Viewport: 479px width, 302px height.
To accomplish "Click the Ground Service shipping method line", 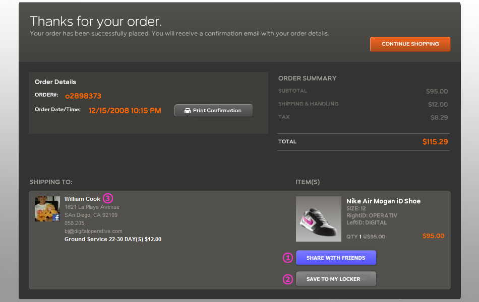I will click(x=113, y=239).
